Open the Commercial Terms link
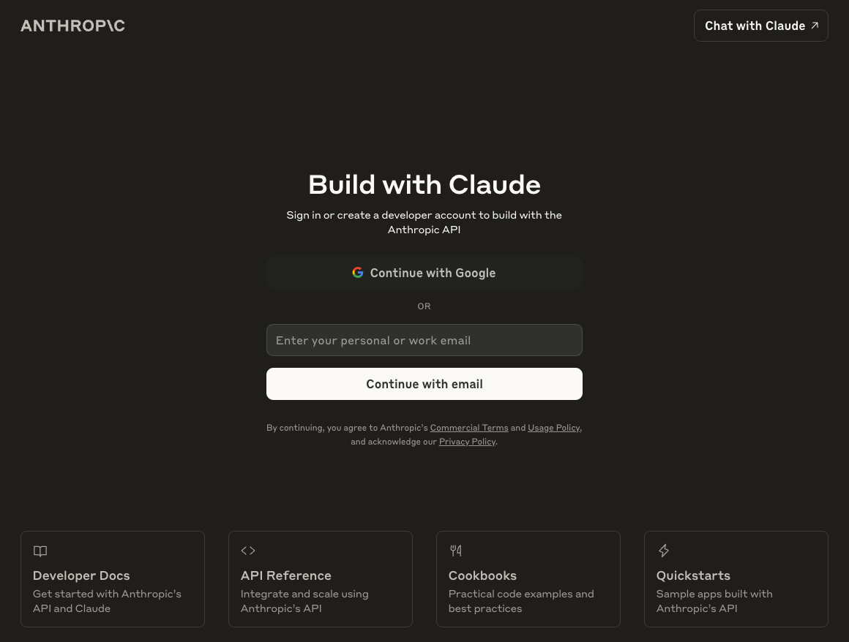 pos(468,428)
